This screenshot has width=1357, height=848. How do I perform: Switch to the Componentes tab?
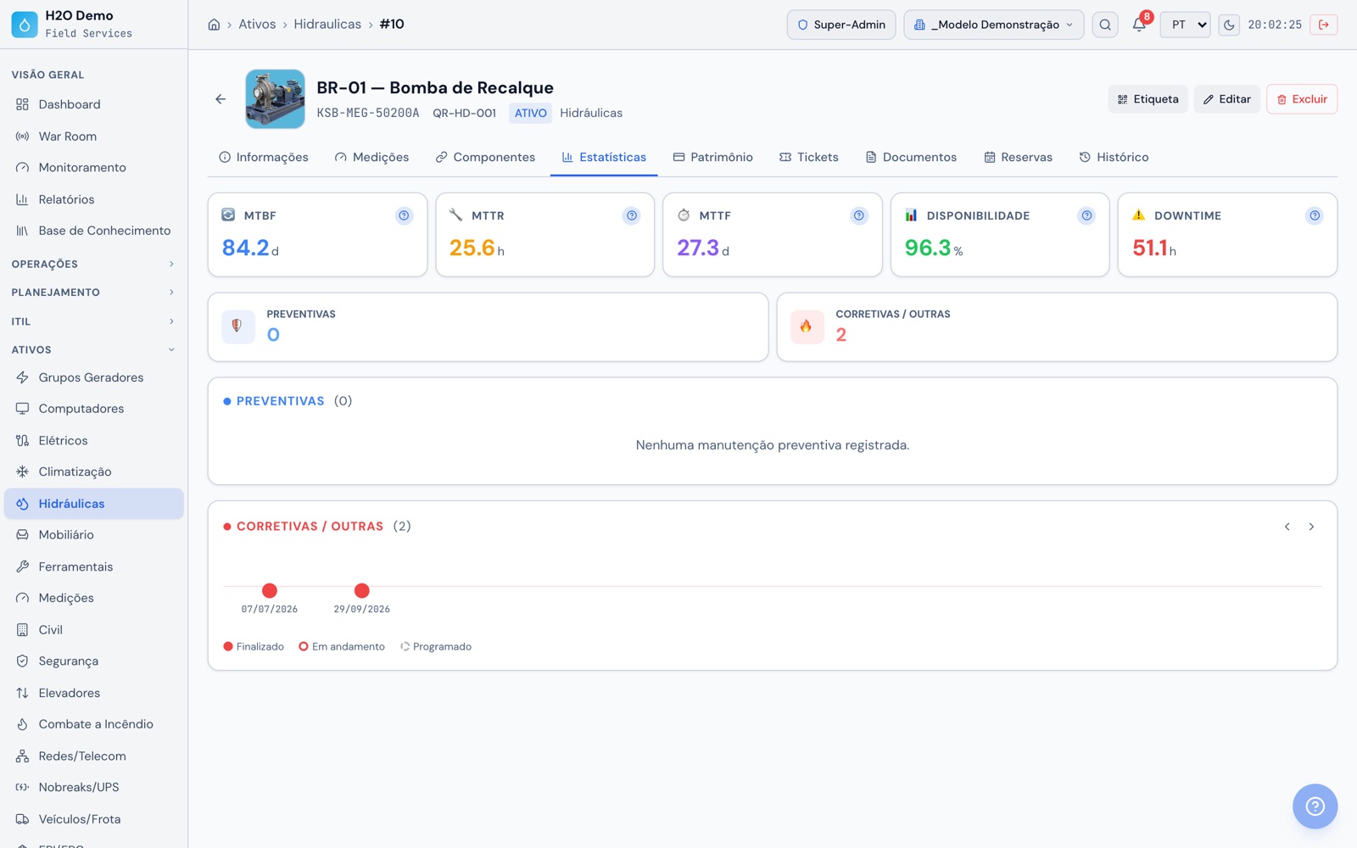tap(485, 157)
